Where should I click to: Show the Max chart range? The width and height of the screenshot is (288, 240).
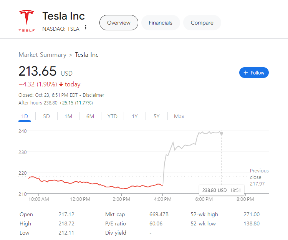click(179, 116)
